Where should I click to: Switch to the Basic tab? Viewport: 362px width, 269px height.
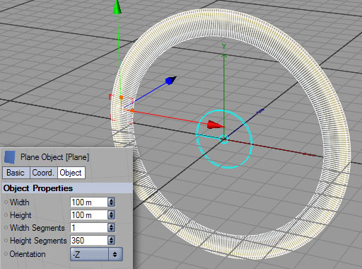coord(16,173)
